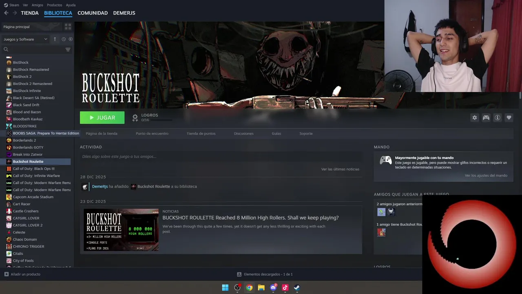This screenshot has height=294, width=522.
Task: Click the recent activity clock icon
Action: click(64, 39)
